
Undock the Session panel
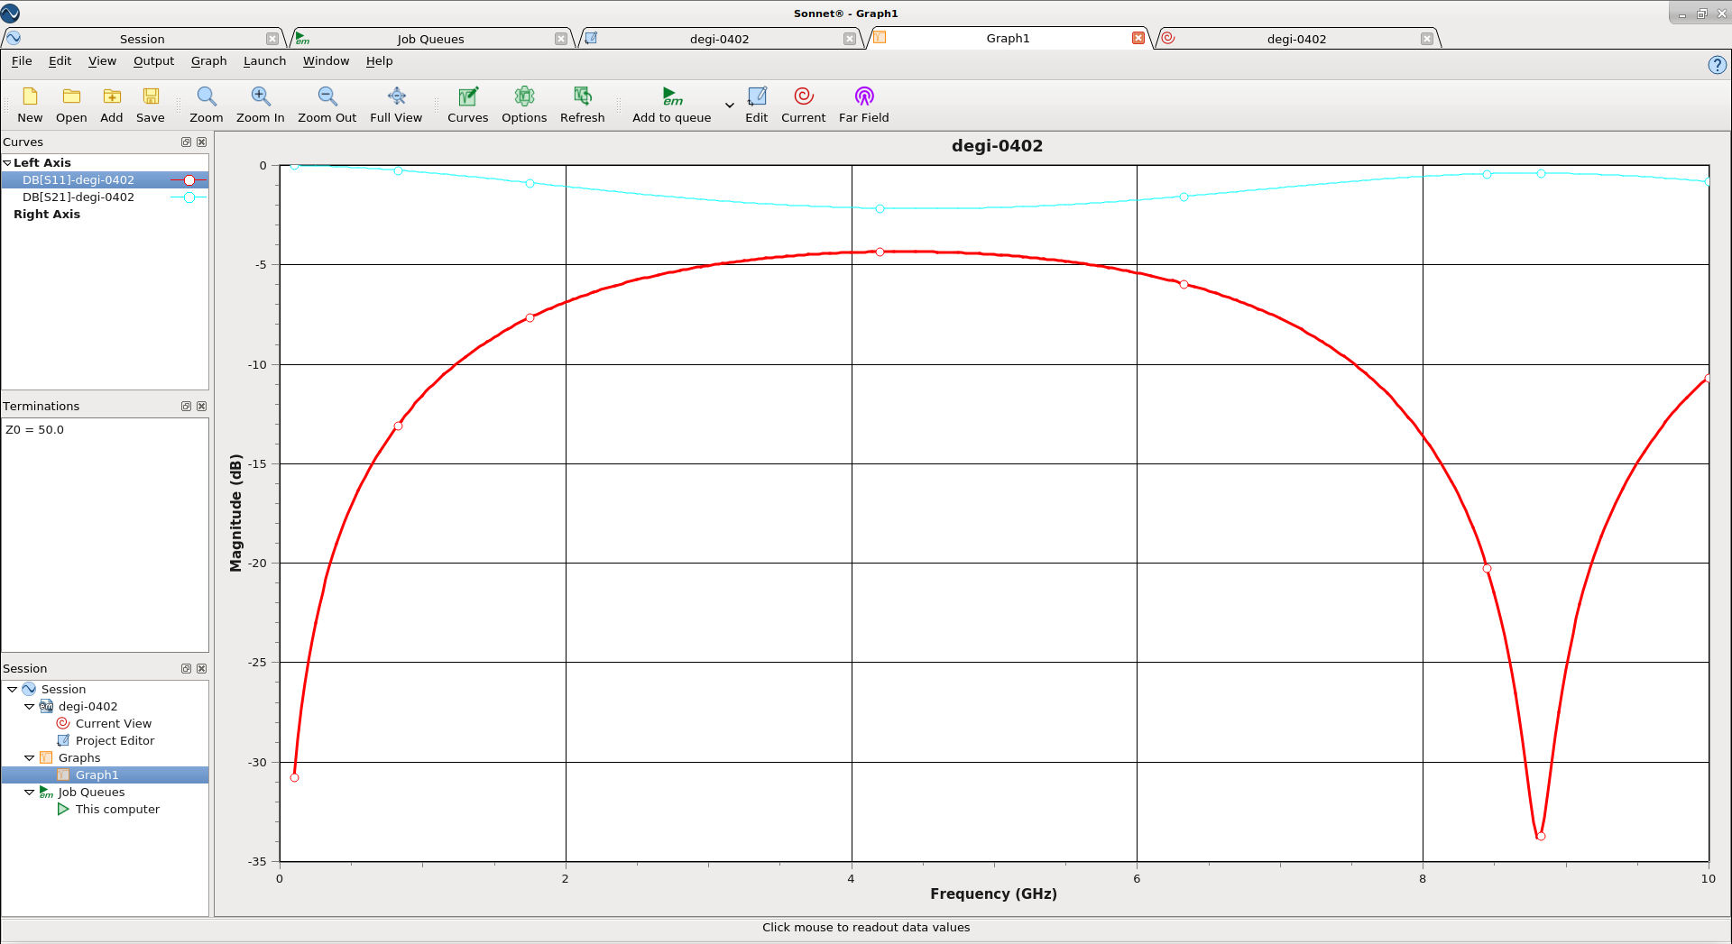click(x=186, y=669)
